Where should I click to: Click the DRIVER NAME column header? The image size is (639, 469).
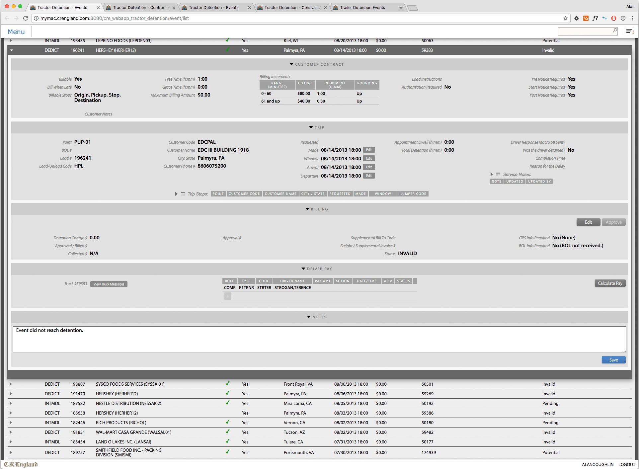coord(292,281)
